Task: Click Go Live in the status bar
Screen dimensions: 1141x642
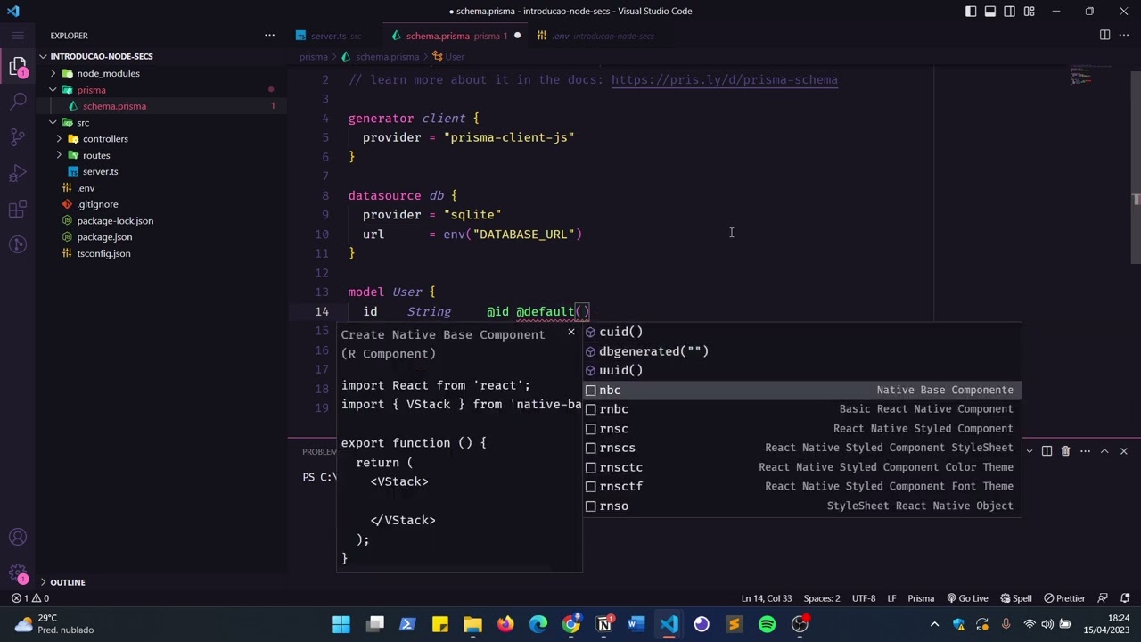Action: (966, 598)
